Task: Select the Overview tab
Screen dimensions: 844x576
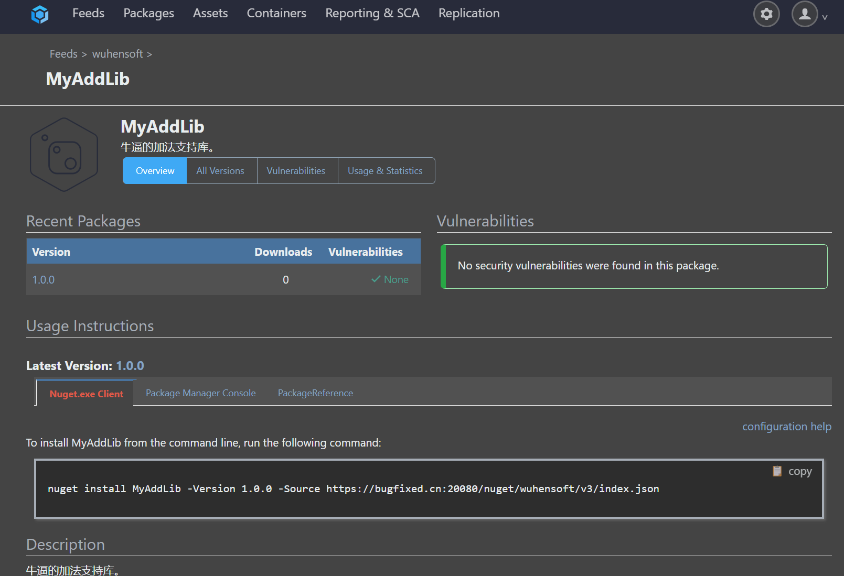Action: pyautogui.click(x=155, y=171)
